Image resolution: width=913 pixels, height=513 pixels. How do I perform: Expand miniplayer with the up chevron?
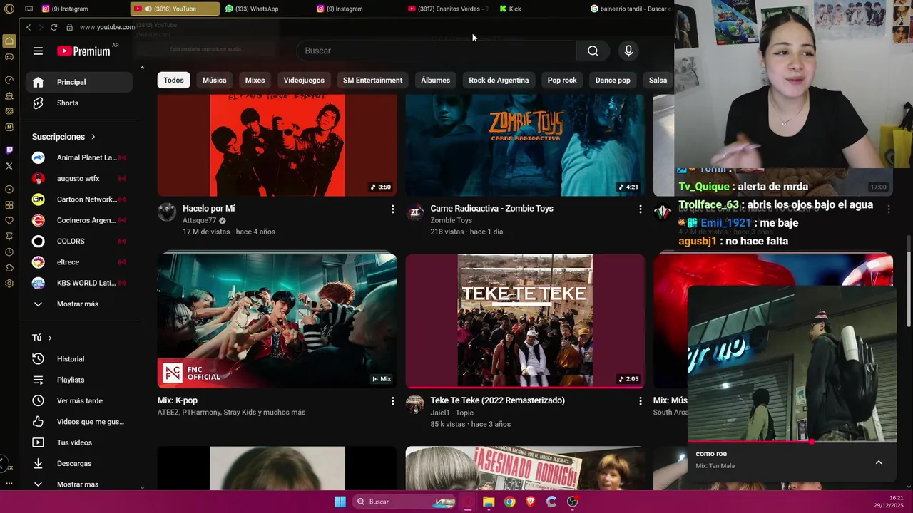pyautogui.click(x=879, y=462)
